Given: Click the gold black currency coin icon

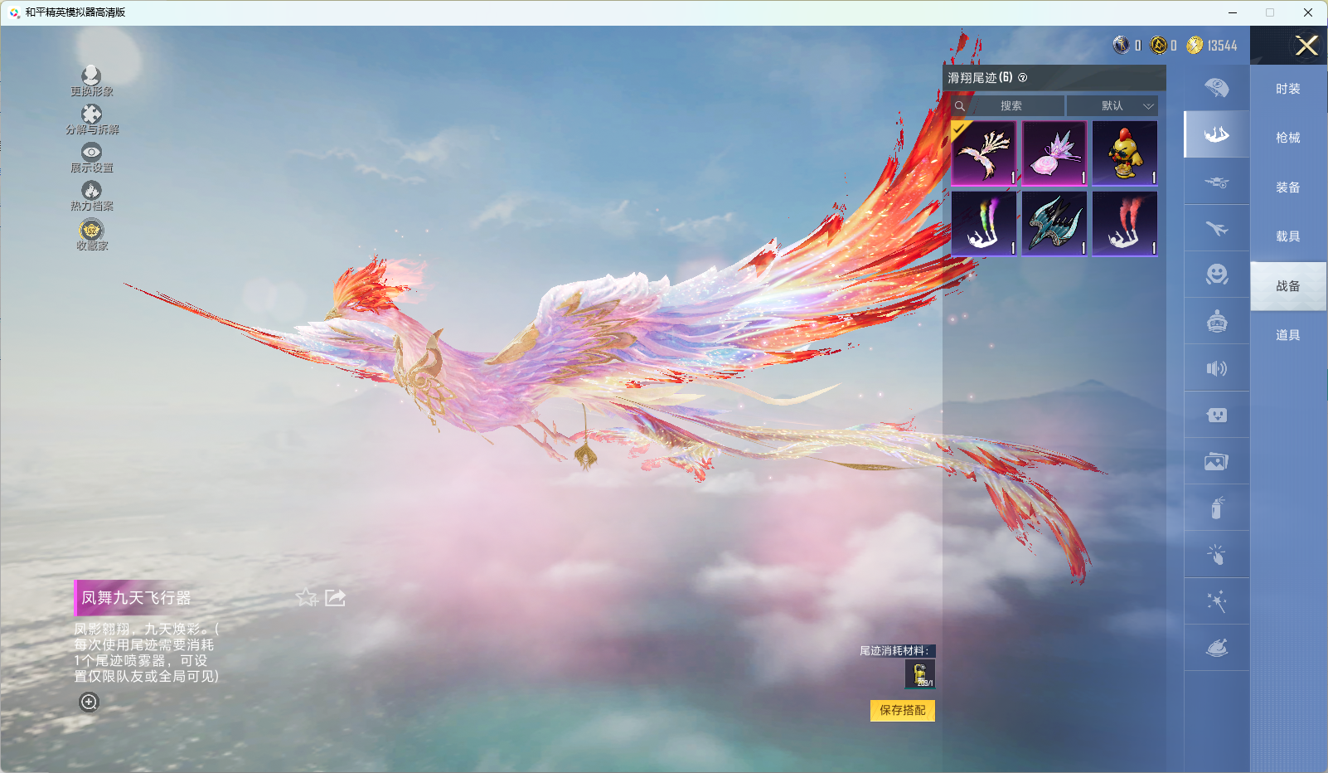Looking at the screenshot, I should coord(1158,45).
